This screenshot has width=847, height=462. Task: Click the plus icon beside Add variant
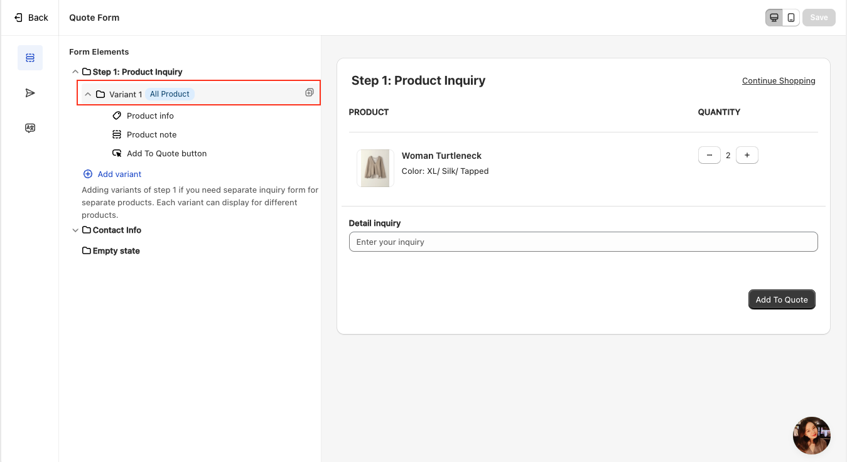[x=88, y=174]
